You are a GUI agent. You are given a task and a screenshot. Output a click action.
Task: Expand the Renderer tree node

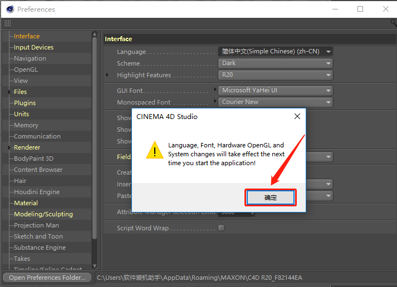click(9, 147)
